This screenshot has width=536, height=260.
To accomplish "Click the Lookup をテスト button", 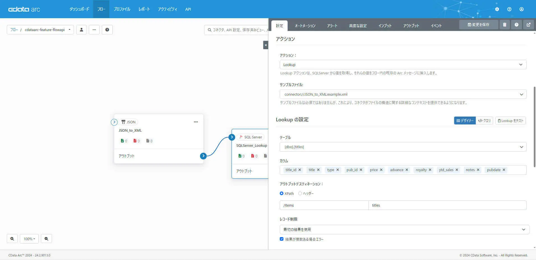I will point(510,120).
